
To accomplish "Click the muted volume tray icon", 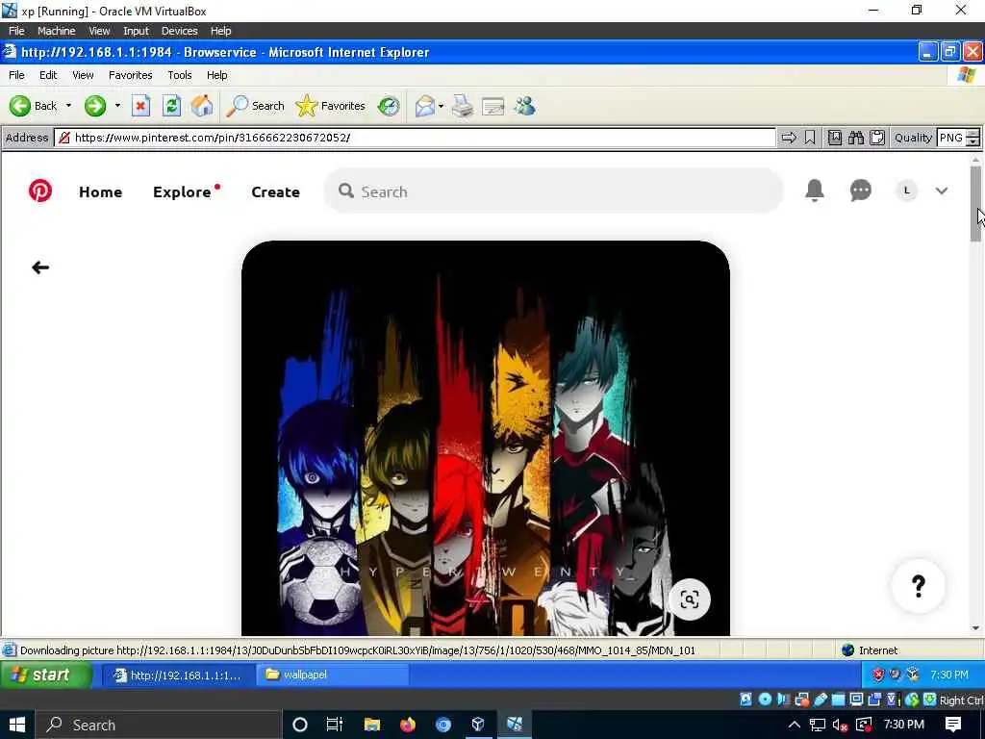I will coord(840,726).
